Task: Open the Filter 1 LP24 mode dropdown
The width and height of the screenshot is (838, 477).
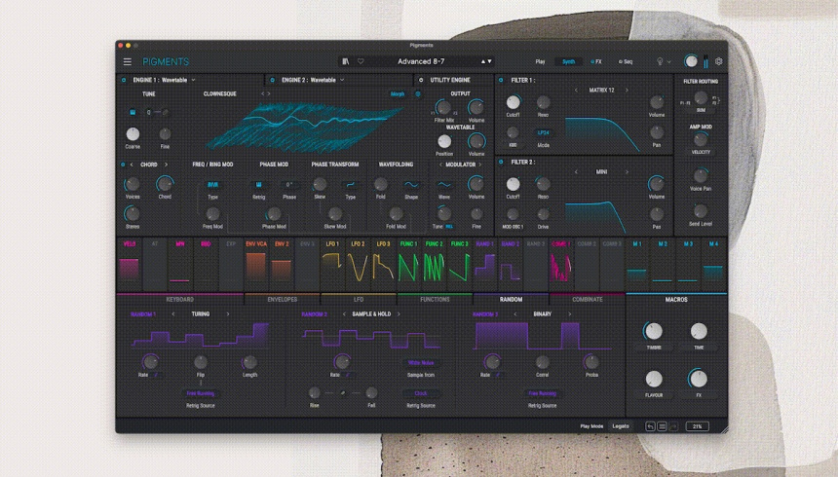Action: (543, 132)
